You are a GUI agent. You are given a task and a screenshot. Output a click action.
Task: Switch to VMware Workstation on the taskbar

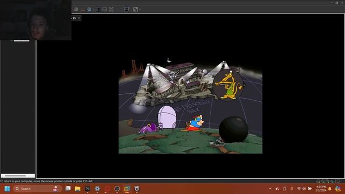[127, 189]
